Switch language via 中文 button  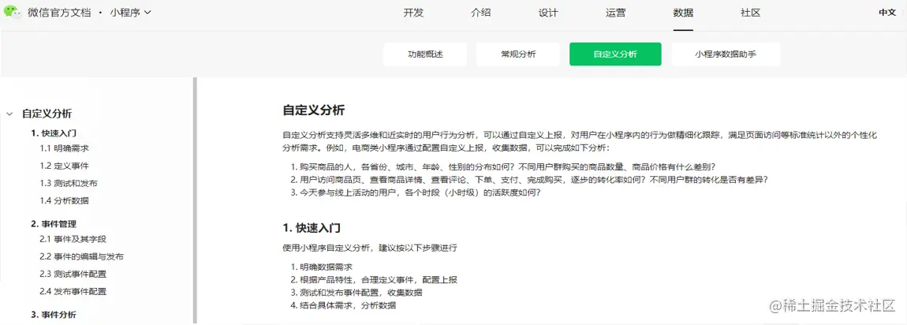886,12
